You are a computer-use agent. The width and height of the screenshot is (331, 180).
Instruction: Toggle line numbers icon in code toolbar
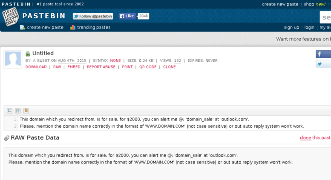(x=10, y=111)
